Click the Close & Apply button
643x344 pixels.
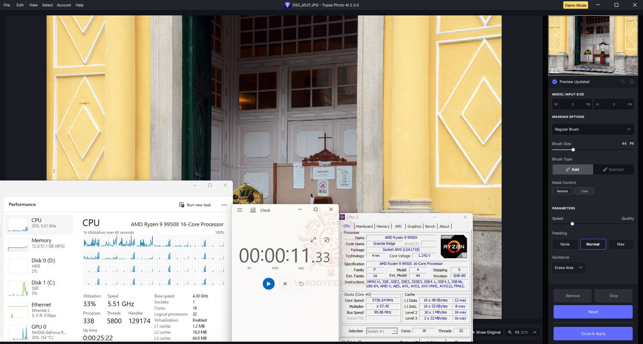point(593,334)
